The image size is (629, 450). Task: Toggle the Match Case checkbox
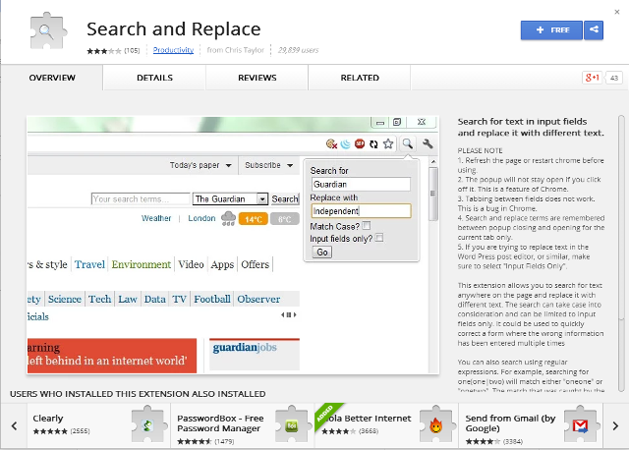(x=367, y=225)
